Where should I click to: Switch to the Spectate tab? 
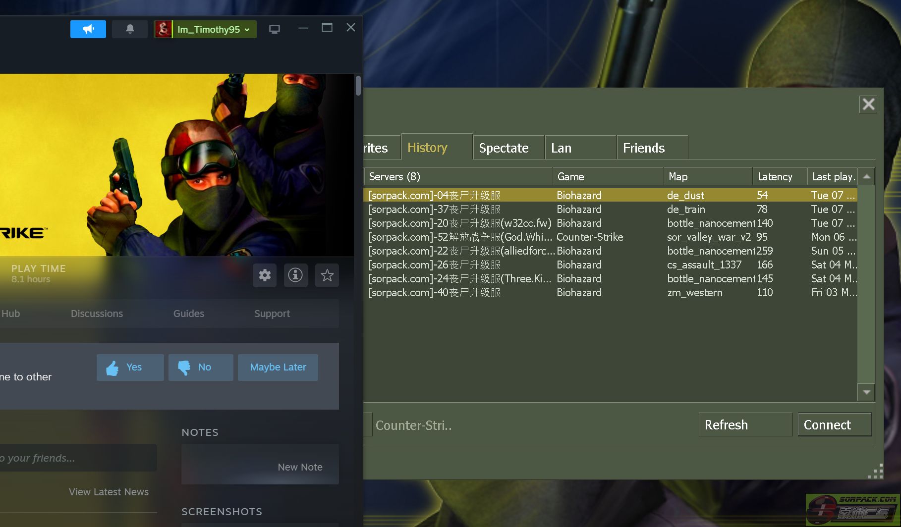[x=509, y=148]
